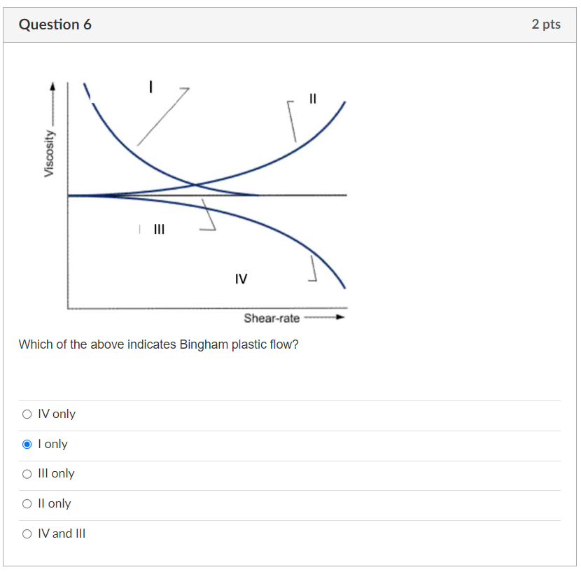
Task: Click the "II only" answer label text
Action: tap(54, 503)
